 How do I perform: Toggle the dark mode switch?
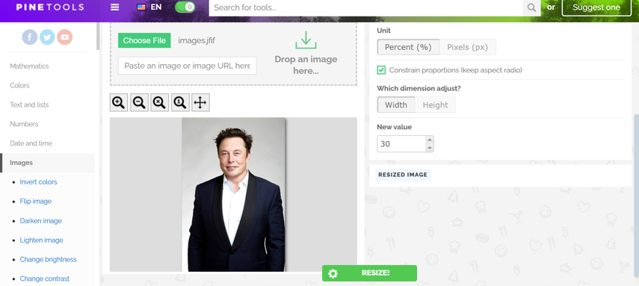pos(185,7)
